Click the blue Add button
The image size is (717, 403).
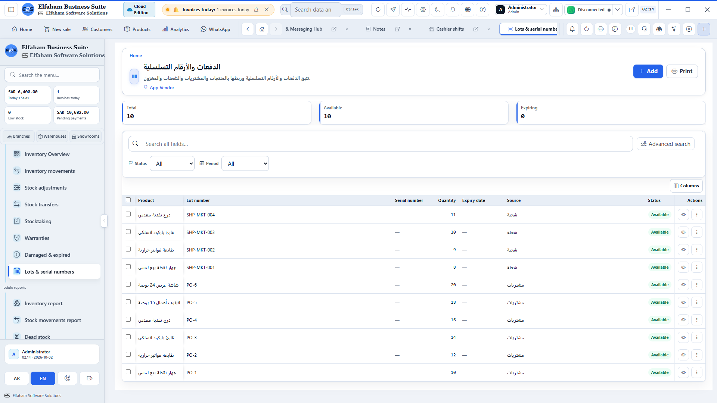click(648, 71)
